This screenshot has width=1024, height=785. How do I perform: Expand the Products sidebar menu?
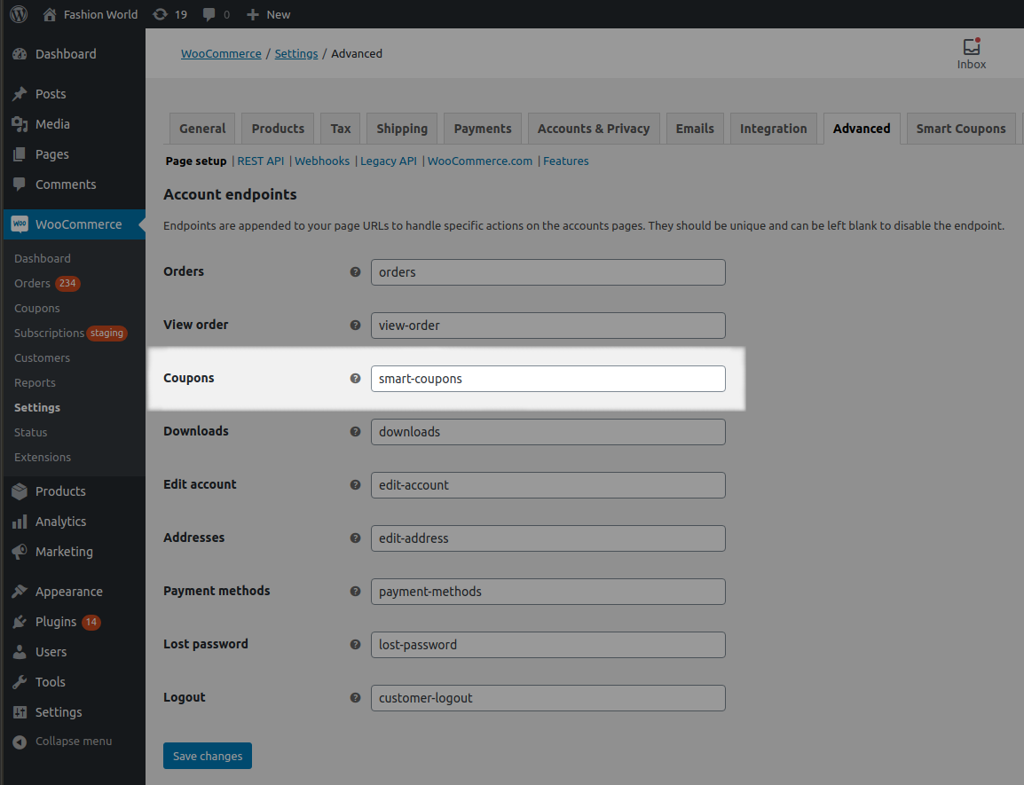tap(60, 491)
